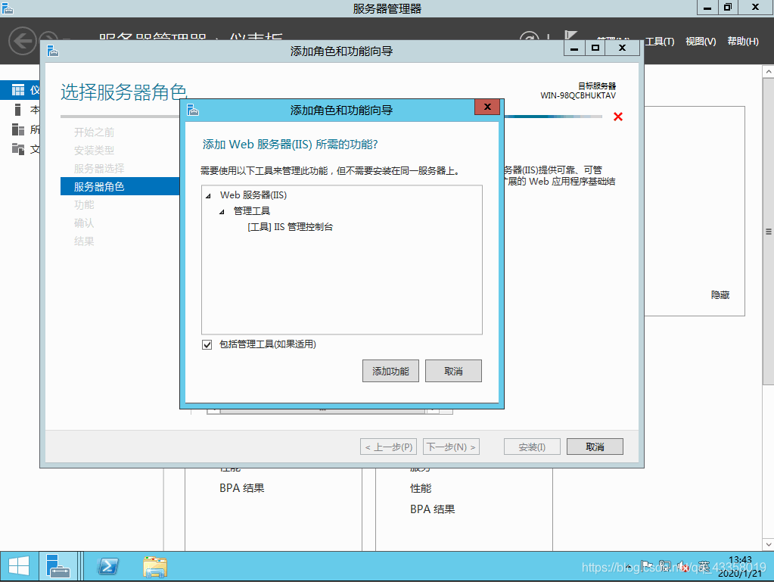Click 性能 above the right BPA 结果

pyautogui.click(x=421, y=488)
